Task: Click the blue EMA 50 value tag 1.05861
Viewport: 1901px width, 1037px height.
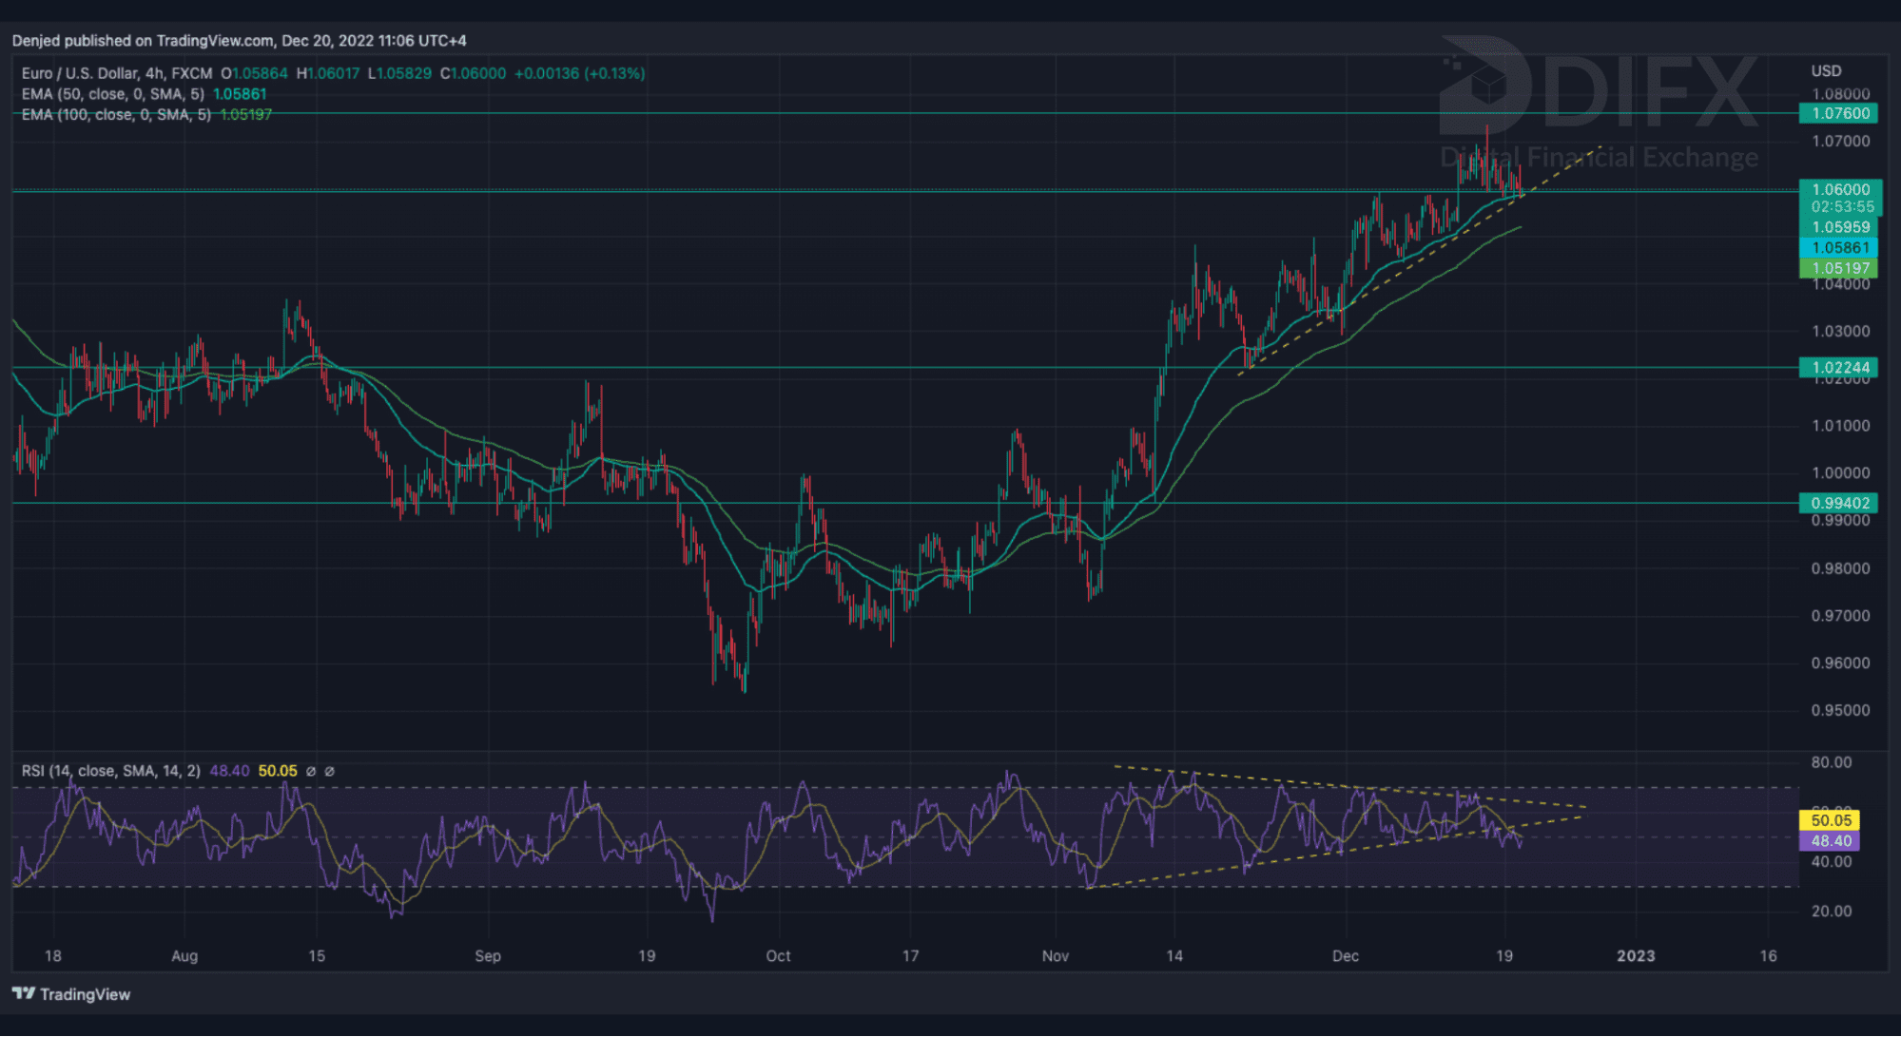Action: [x=1839, y=247]
